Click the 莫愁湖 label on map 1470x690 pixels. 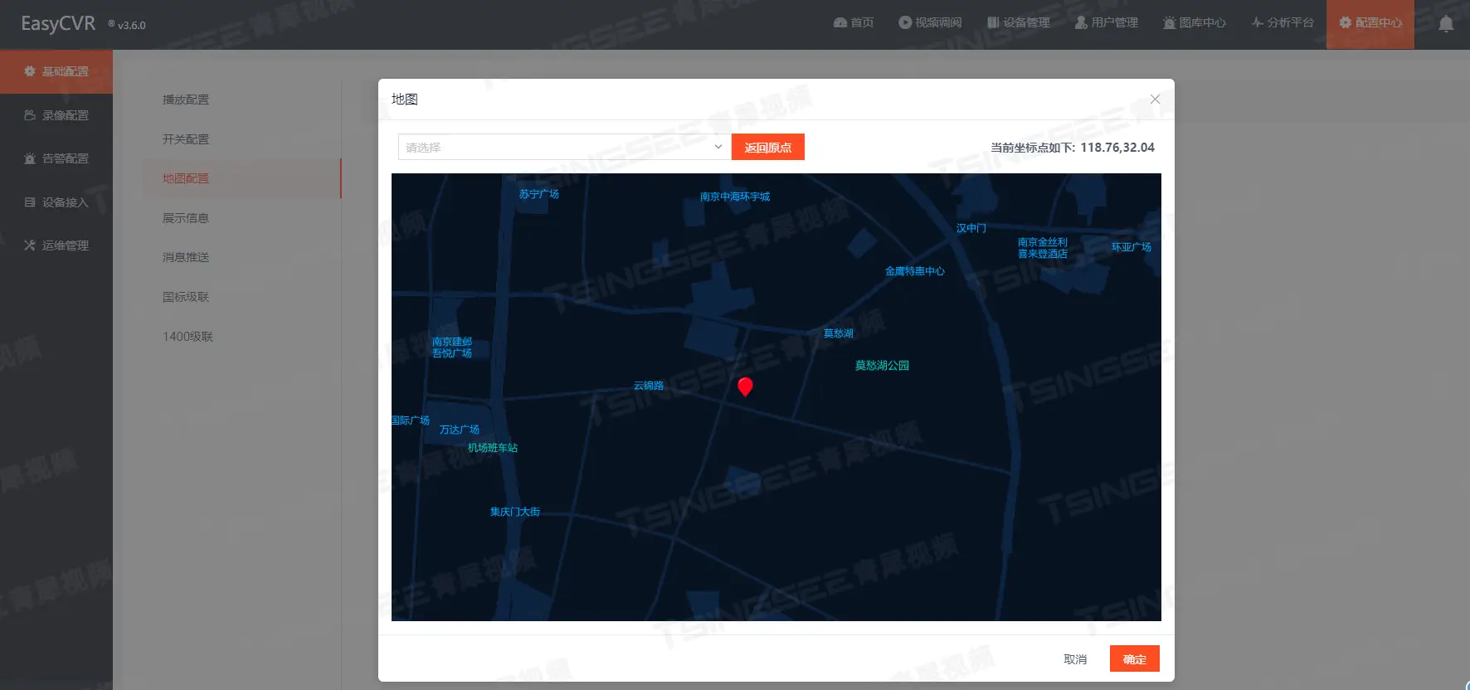[x=839, y=333]
